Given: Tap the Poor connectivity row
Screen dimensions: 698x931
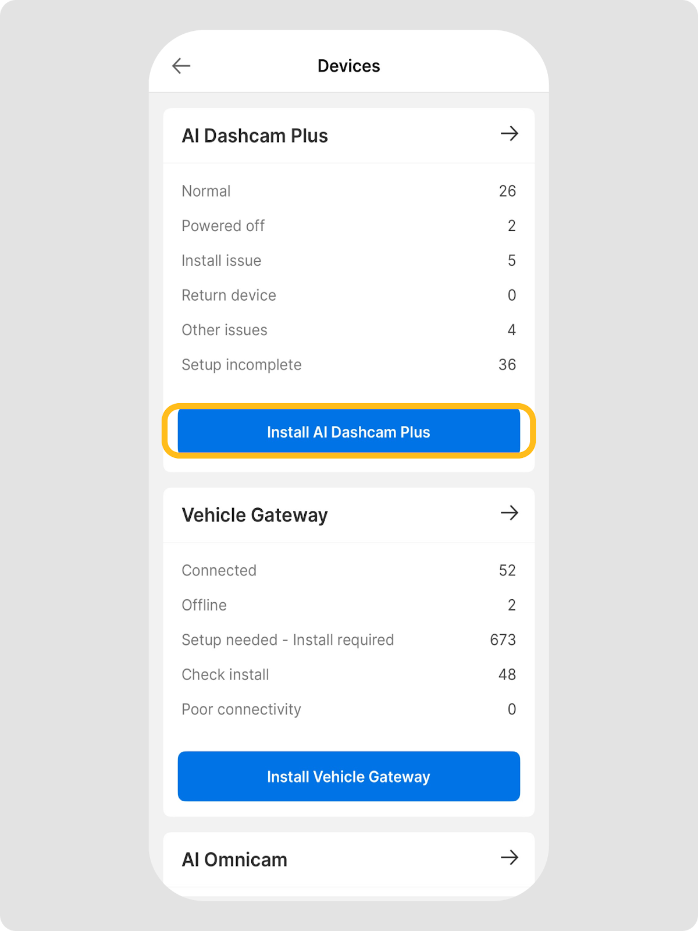Looking at the screenshot, I should (x=348, y=709).
